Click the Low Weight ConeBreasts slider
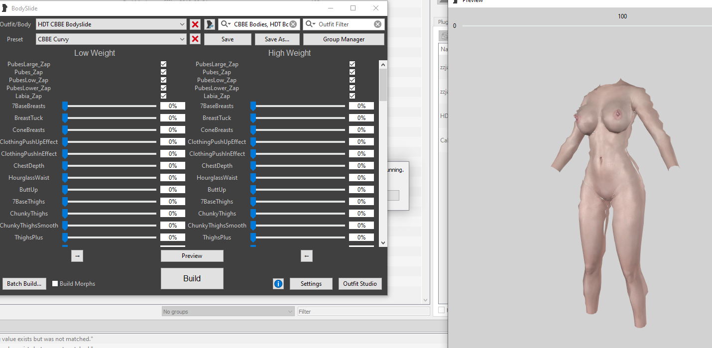The width and height of the screenshot is (712, 348). point(109,130)
